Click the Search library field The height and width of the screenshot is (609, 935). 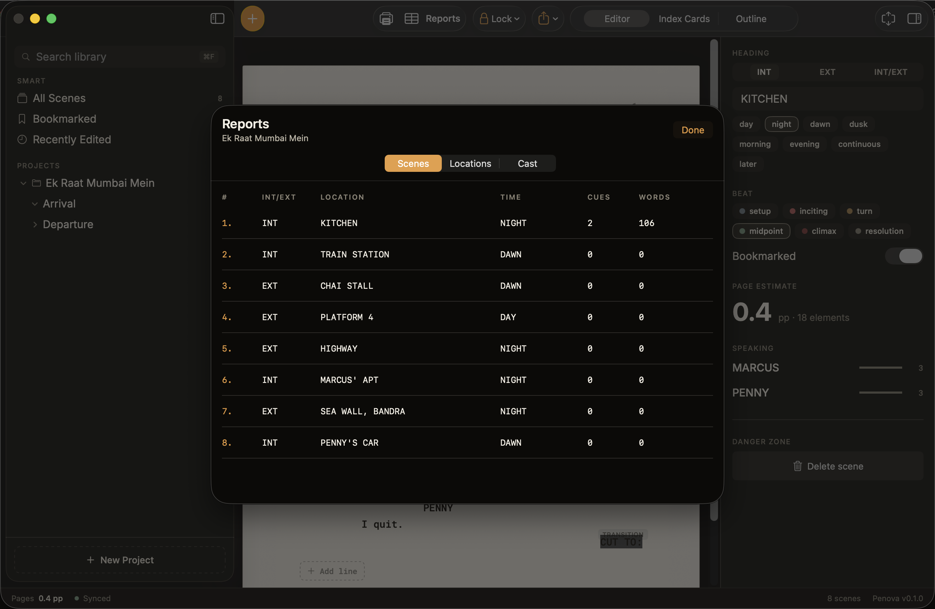(120, 57)
